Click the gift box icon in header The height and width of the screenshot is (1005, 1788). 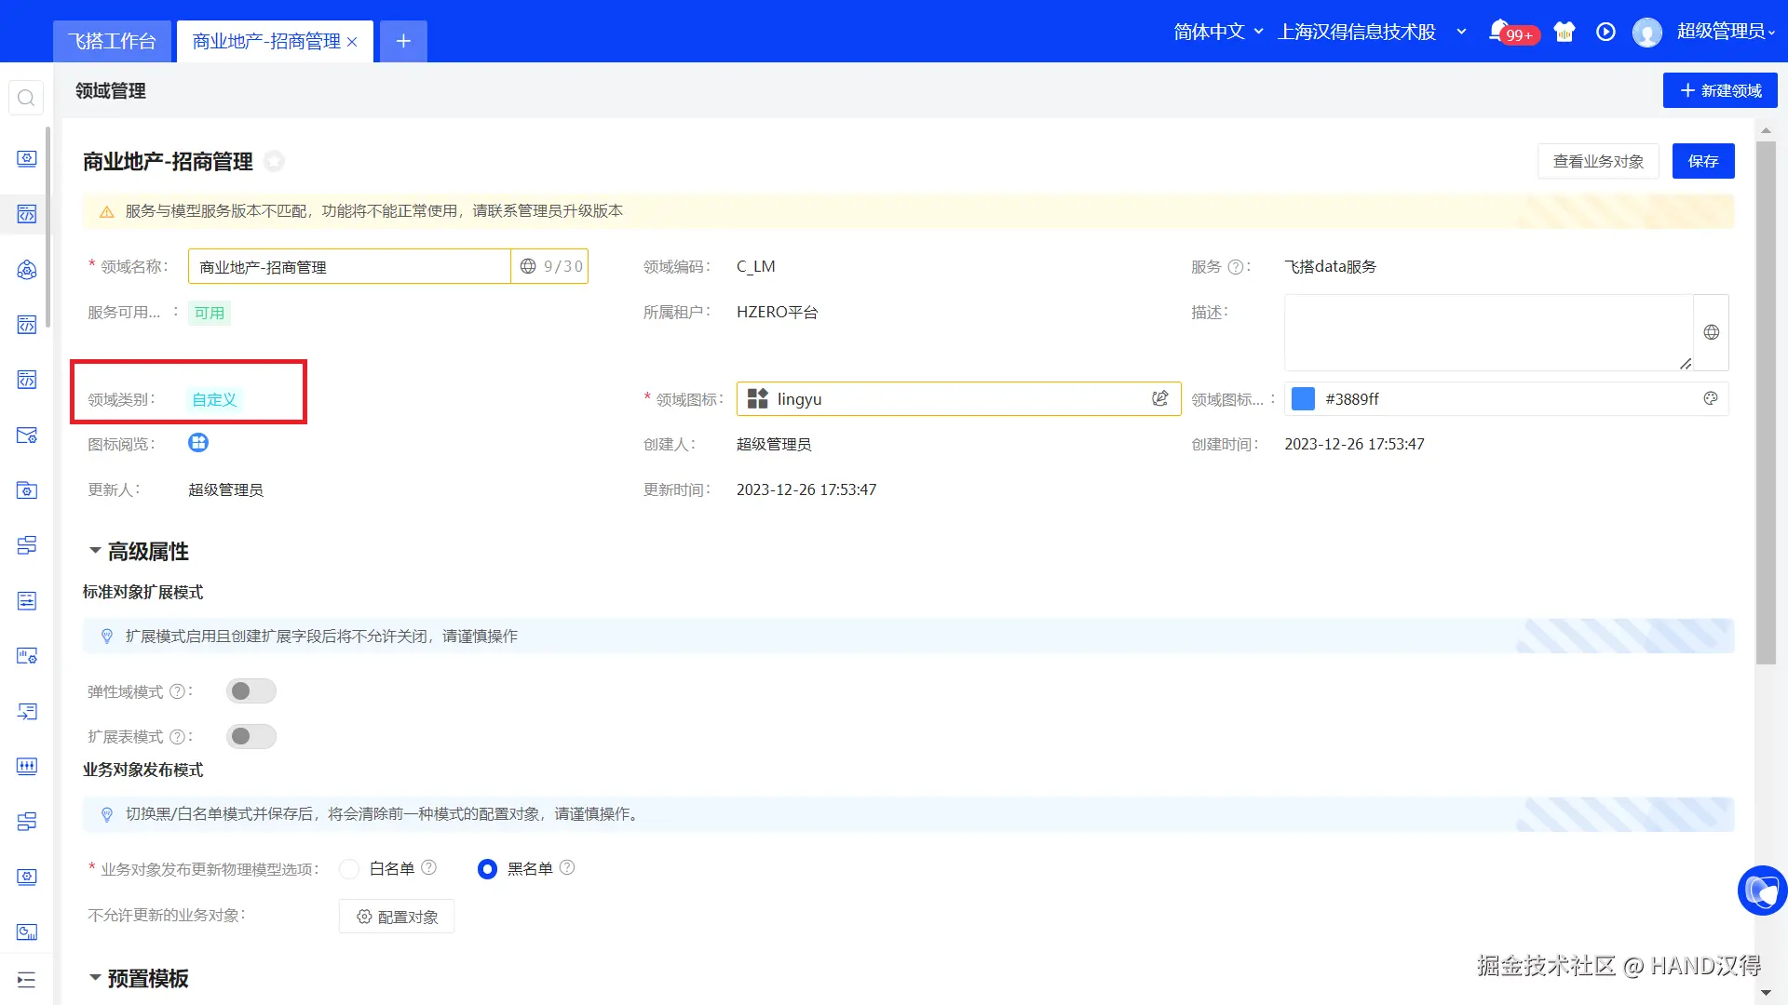[x=1564, y=32]
